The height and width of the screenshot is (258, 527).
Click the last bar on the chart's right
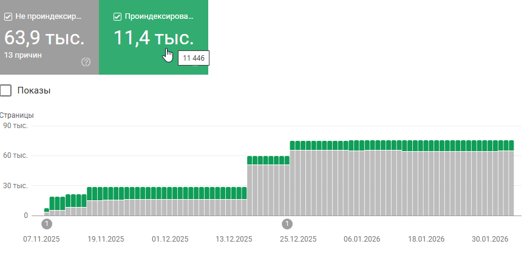pos(511,178)
